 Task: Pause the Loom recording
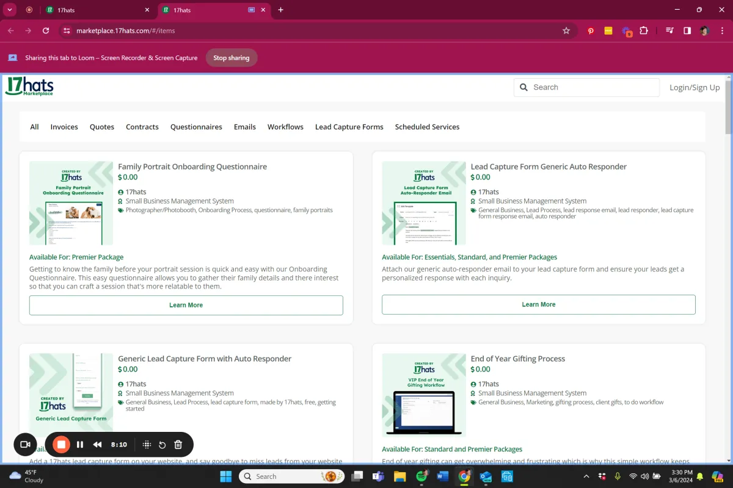(80, 445)
